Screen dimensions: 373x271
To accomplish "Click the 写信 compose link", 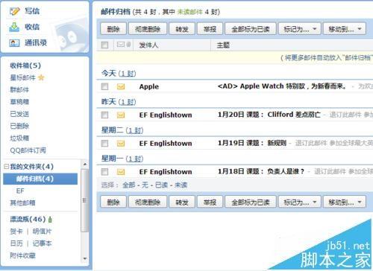I will [x=32, y=11].
